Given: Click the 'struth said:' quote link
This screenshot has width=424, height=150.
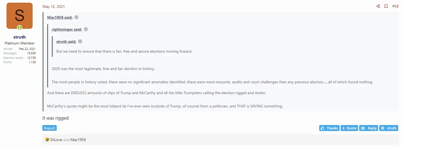Looking at the screenshot, I should [66, 42].
